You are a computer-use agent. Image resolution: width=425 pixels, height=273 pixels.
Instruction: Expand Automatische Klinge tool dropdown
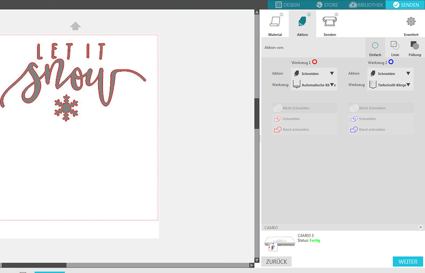pos(314,85)
